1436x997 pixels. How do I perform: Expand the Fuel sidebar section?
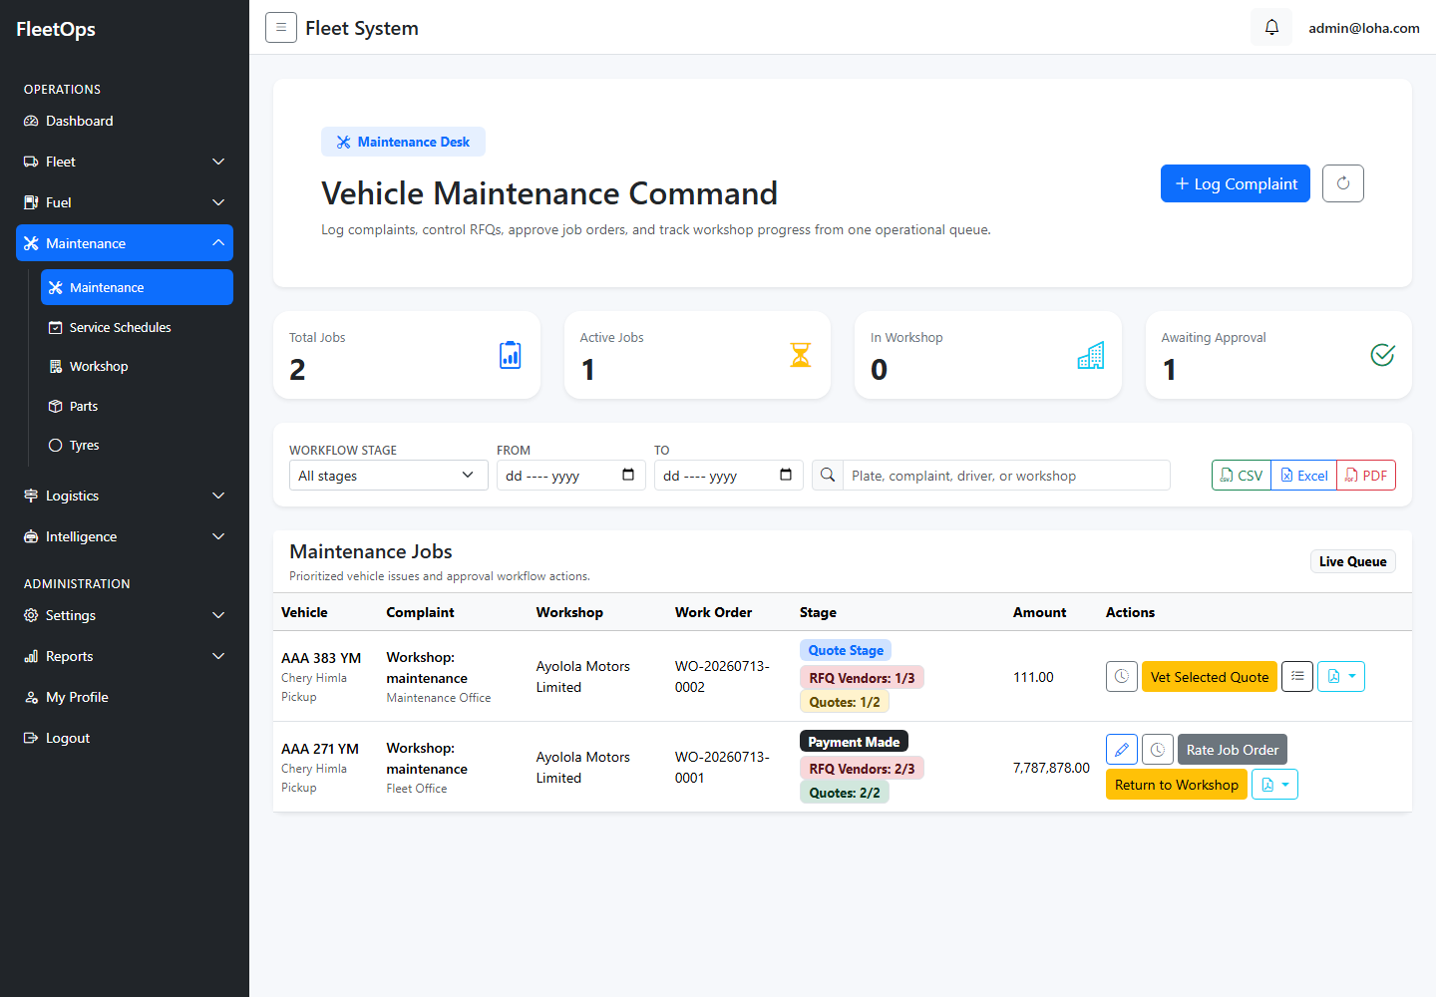[x=125, y=202]
